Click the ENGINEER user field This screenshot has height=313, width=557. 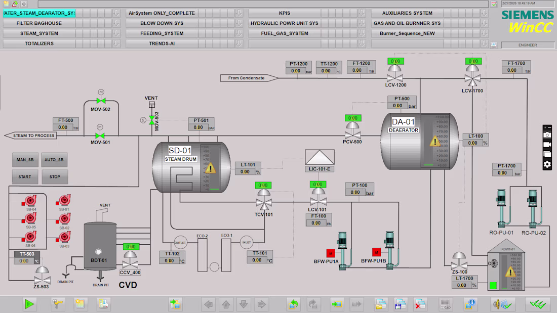point(528,45)
